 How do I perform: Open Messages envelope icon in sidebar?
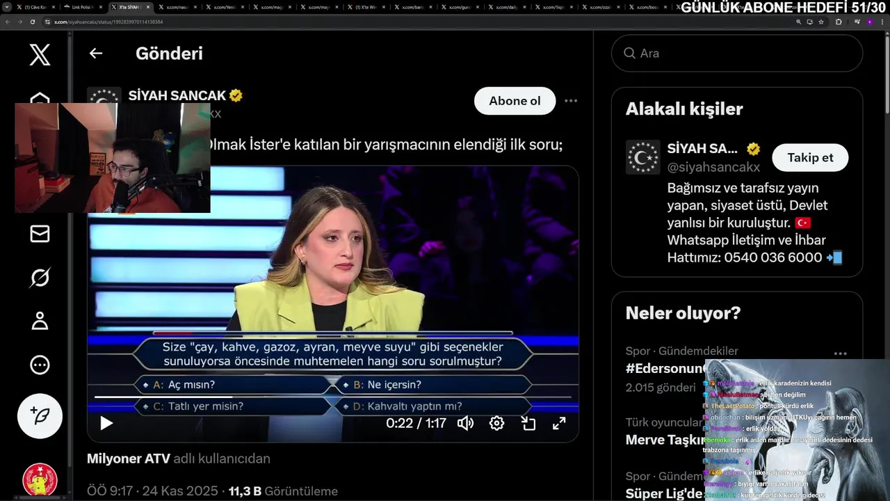pos(40,234)
